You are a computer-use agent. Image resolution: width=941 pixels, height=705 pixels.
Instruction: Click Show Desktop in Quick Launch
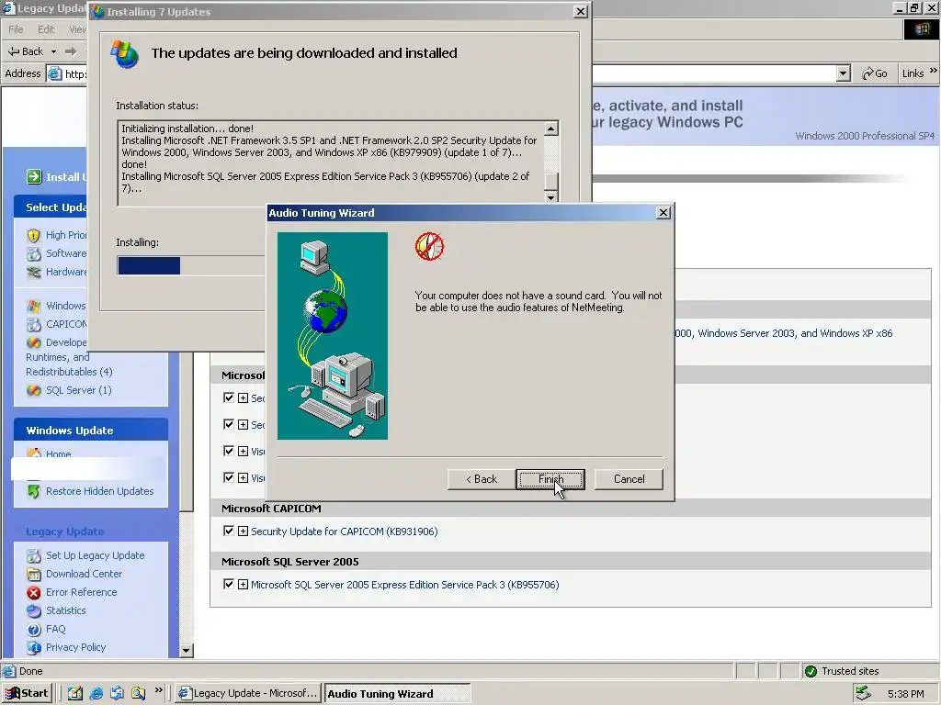point(74,693)
